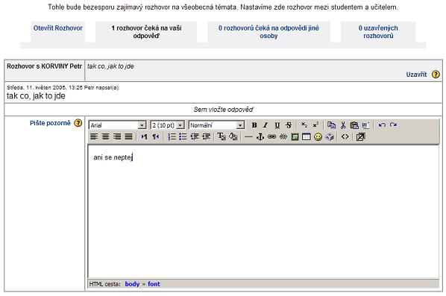This screenshot has width=446, height=296.
Task: Center align the text
Action: tap(105, 136)
